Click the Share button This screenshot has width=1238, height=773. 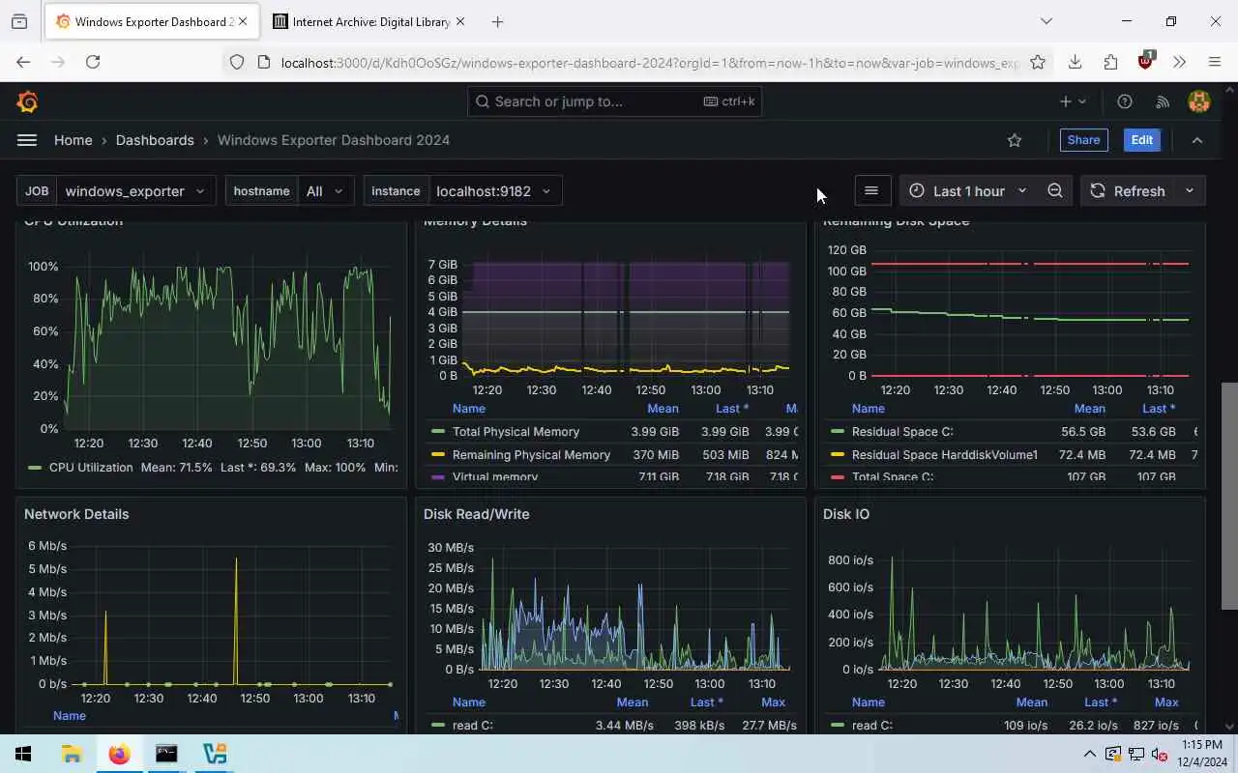point(1083,140)
